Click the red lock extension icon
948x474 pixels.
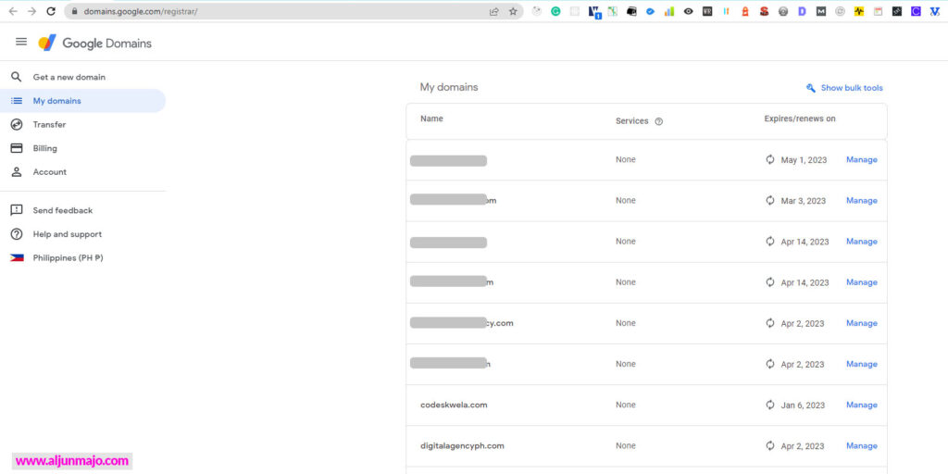coord(745,11)
